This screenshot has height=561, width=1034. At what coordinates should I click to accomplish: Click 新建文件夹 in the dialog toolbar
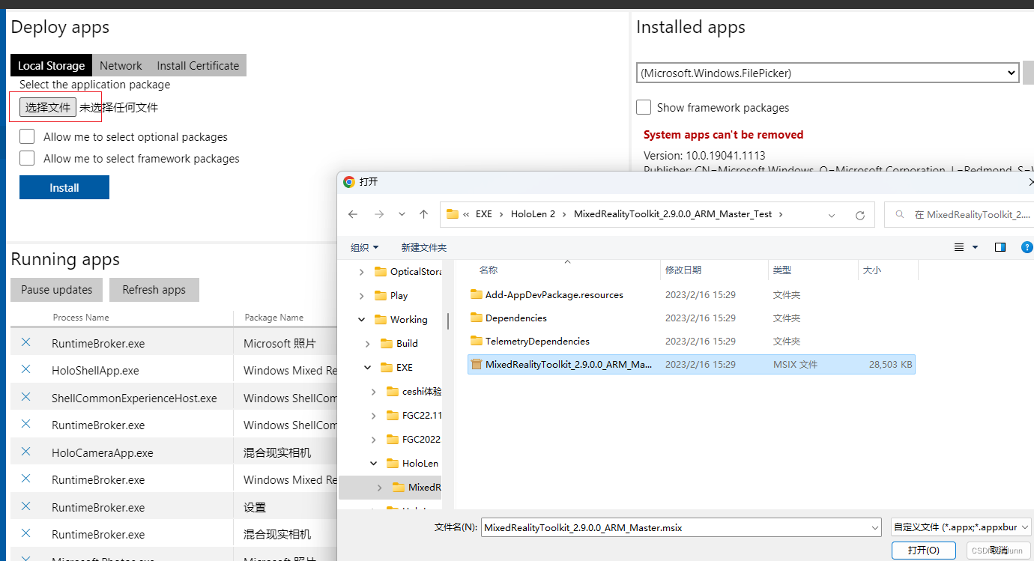(x=423, y=247)
